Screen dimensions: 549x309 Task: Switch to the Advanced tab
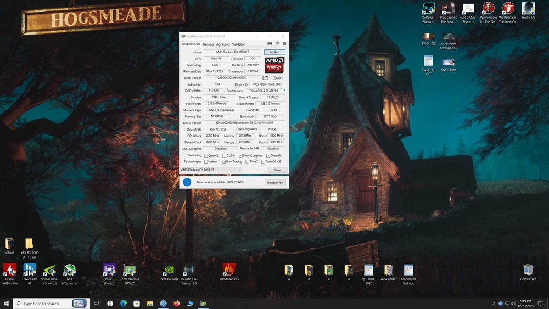coord(223,44)
